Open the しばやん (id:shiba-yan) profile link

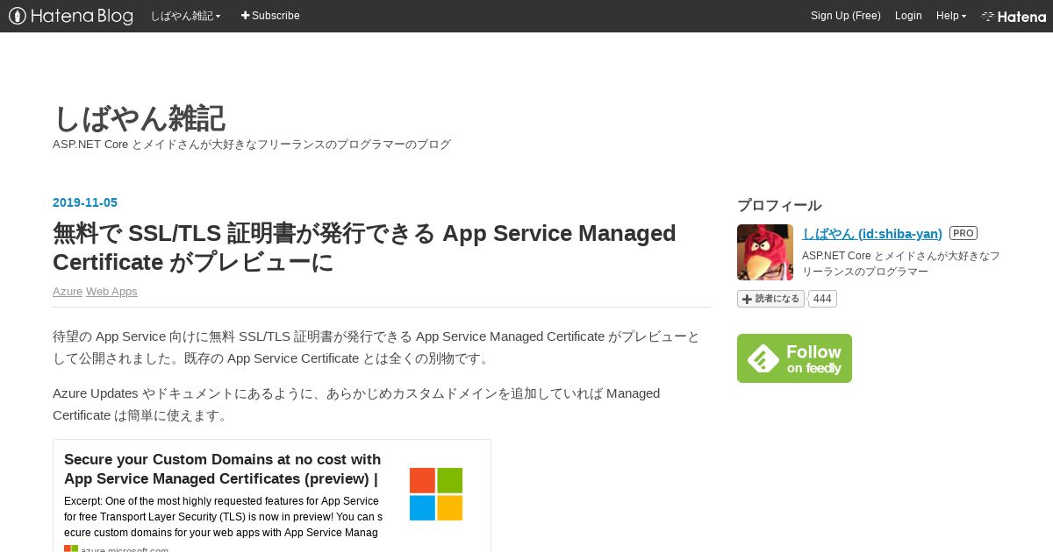[872, 234]
